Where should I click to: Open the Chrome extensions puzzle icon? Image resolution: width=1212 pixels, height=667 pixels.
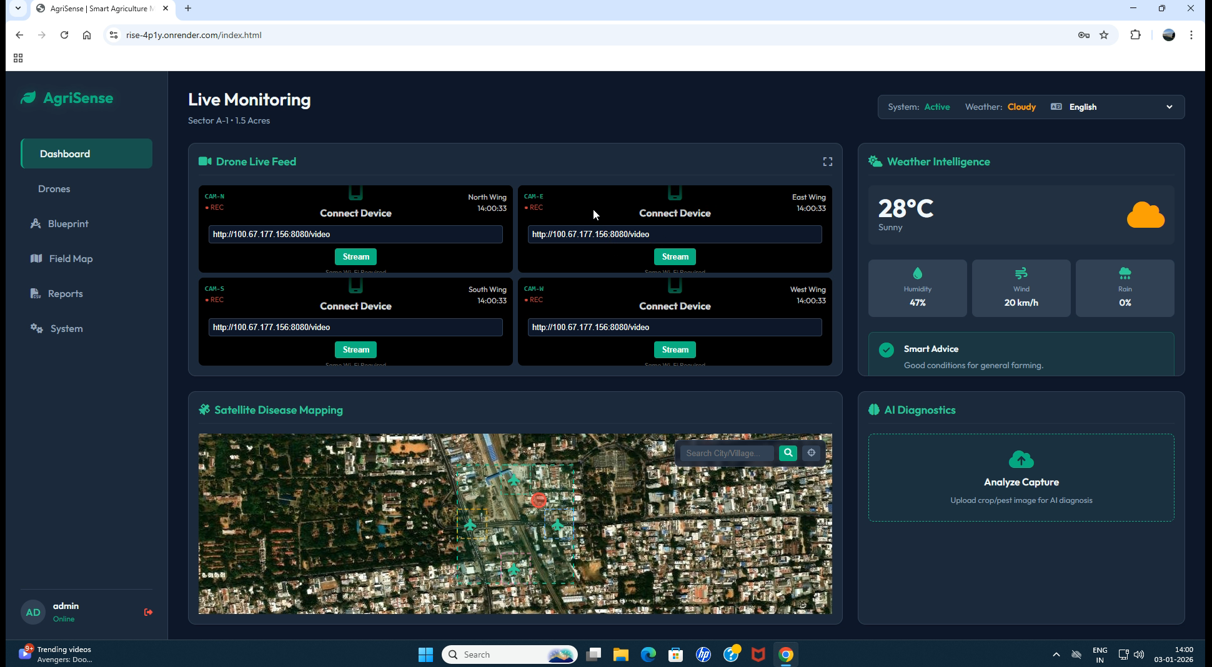click(x=1136, y=35)
